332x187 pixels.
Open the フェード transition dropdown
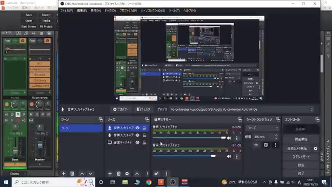point(262,128)
